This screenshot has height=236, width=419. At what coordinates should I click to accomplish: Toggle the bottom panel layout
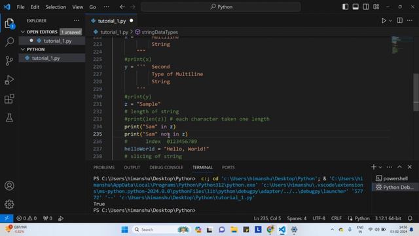click(x=355, y=7)
